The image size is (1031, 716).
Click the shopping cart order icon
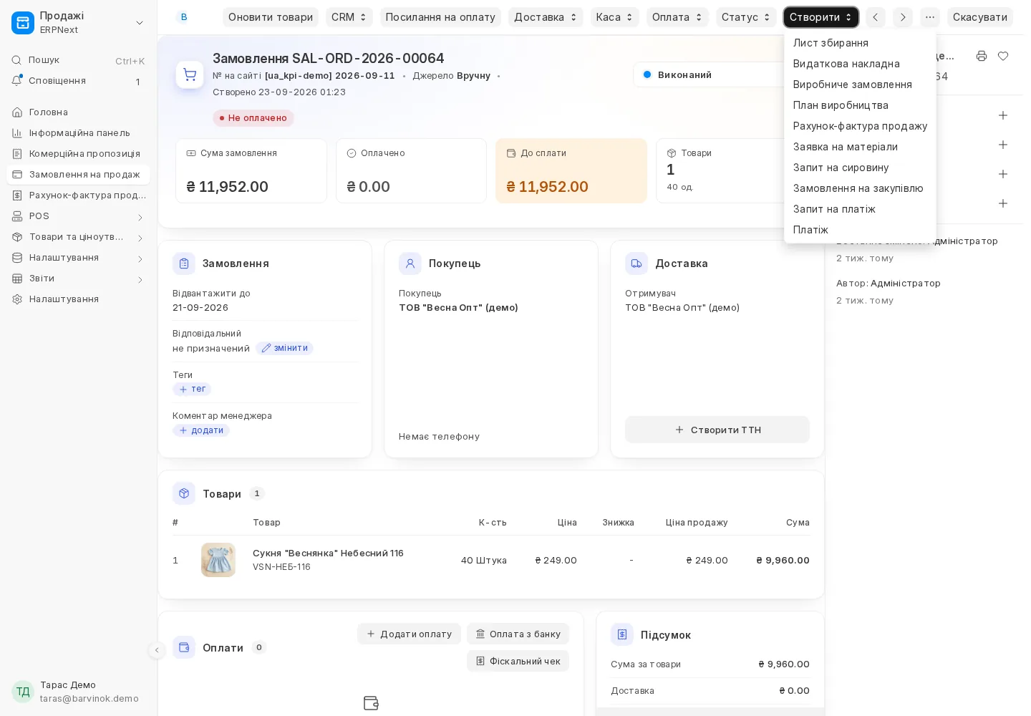tap(190, 74)
